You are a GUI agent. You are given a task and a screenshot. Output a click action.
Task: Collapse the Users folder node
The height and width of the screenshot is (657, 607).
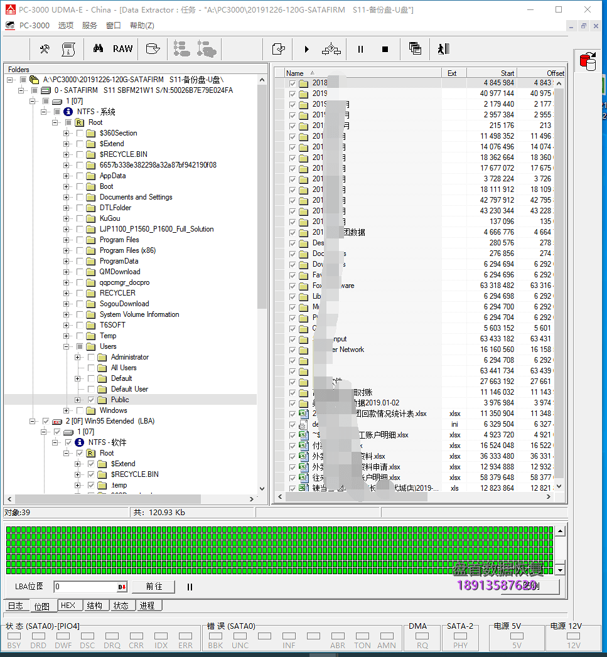tap(66, 346)
